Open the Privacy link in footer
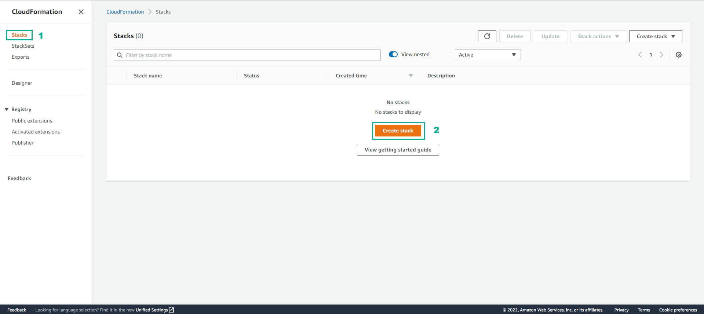 click(x=621, y=310)
